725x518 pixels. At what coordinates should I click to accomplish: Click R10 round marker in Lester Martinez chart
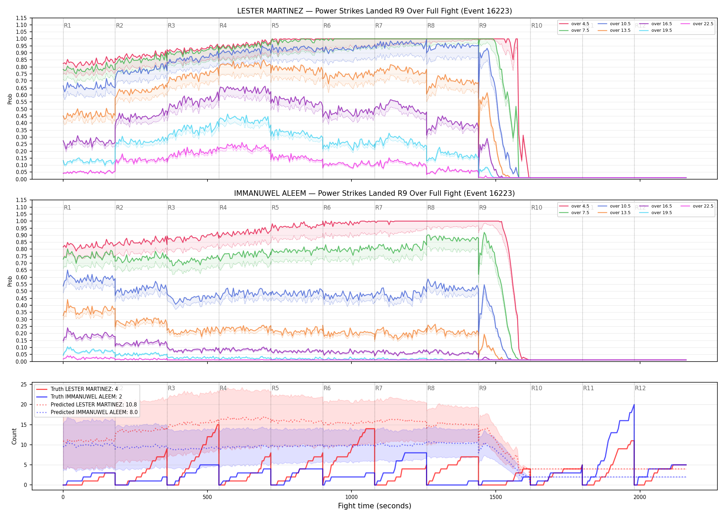coord(536,26)
